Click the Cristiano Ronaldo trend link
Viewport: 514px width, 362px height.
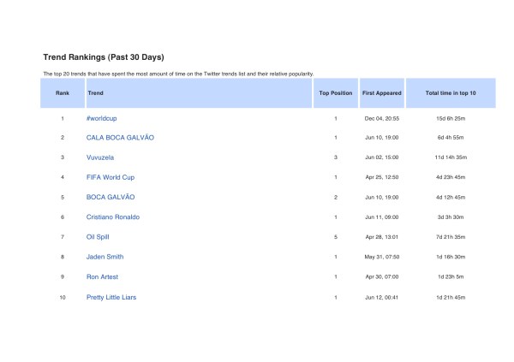tap(112, 217)
